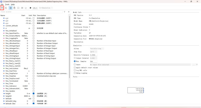This screenshot has width=201, height=108.
Task: Open the Co-Simulation interface type dropdown
Action: (x=46, y=8)
